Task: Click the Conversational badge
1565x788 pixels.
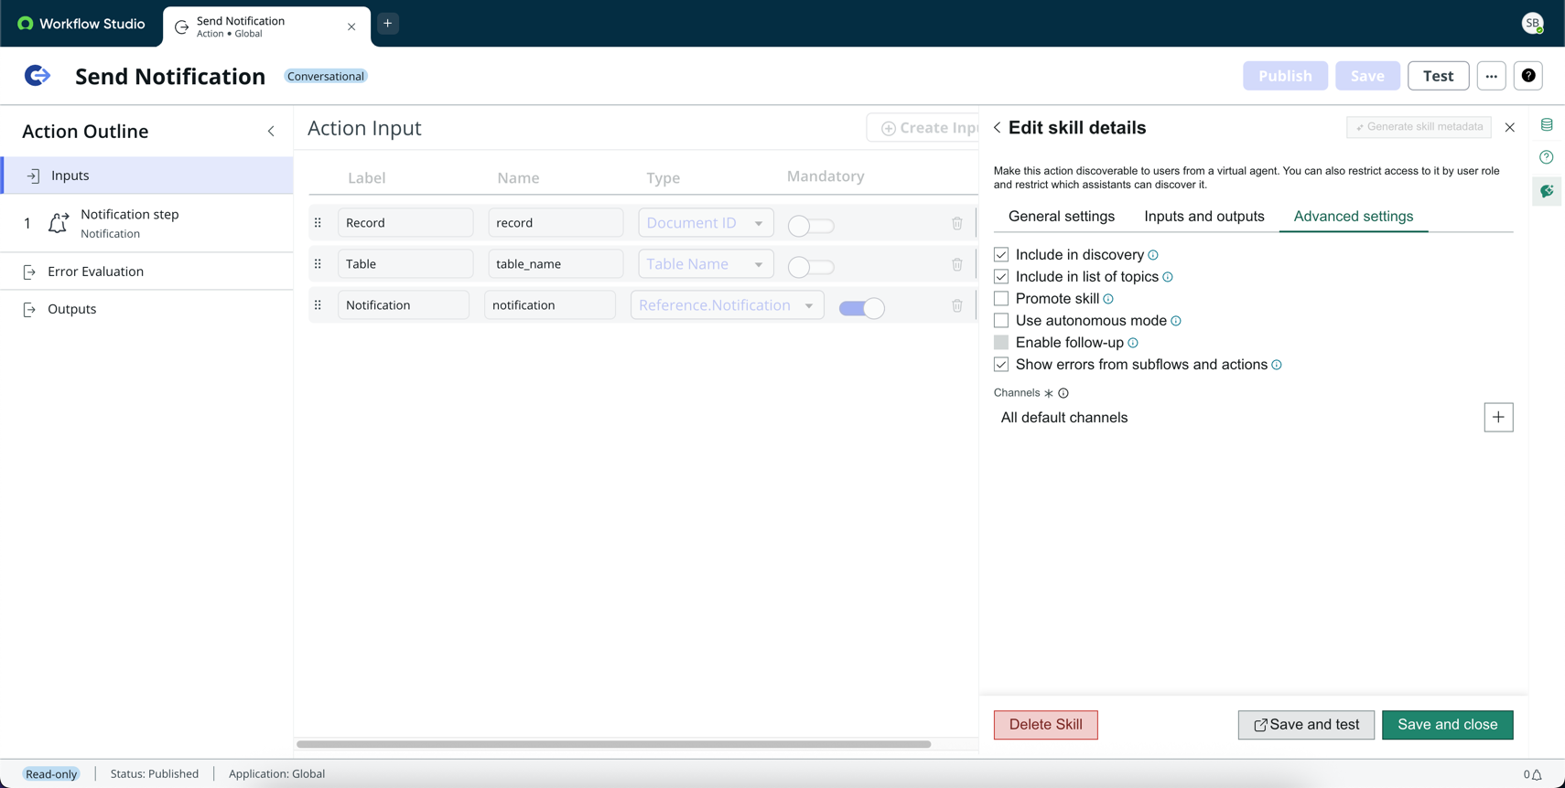Action: point(326,77)
